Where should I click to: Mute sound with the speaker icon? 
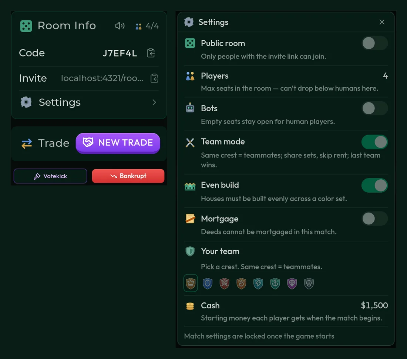coord(120,26)
